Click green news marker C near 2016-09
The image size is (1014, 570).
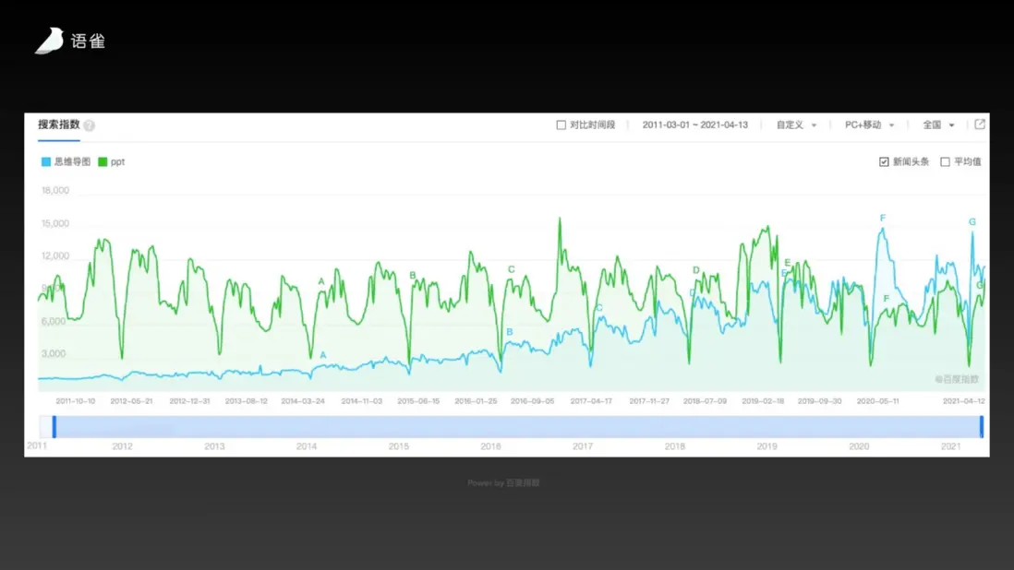(x=511, y=269)
